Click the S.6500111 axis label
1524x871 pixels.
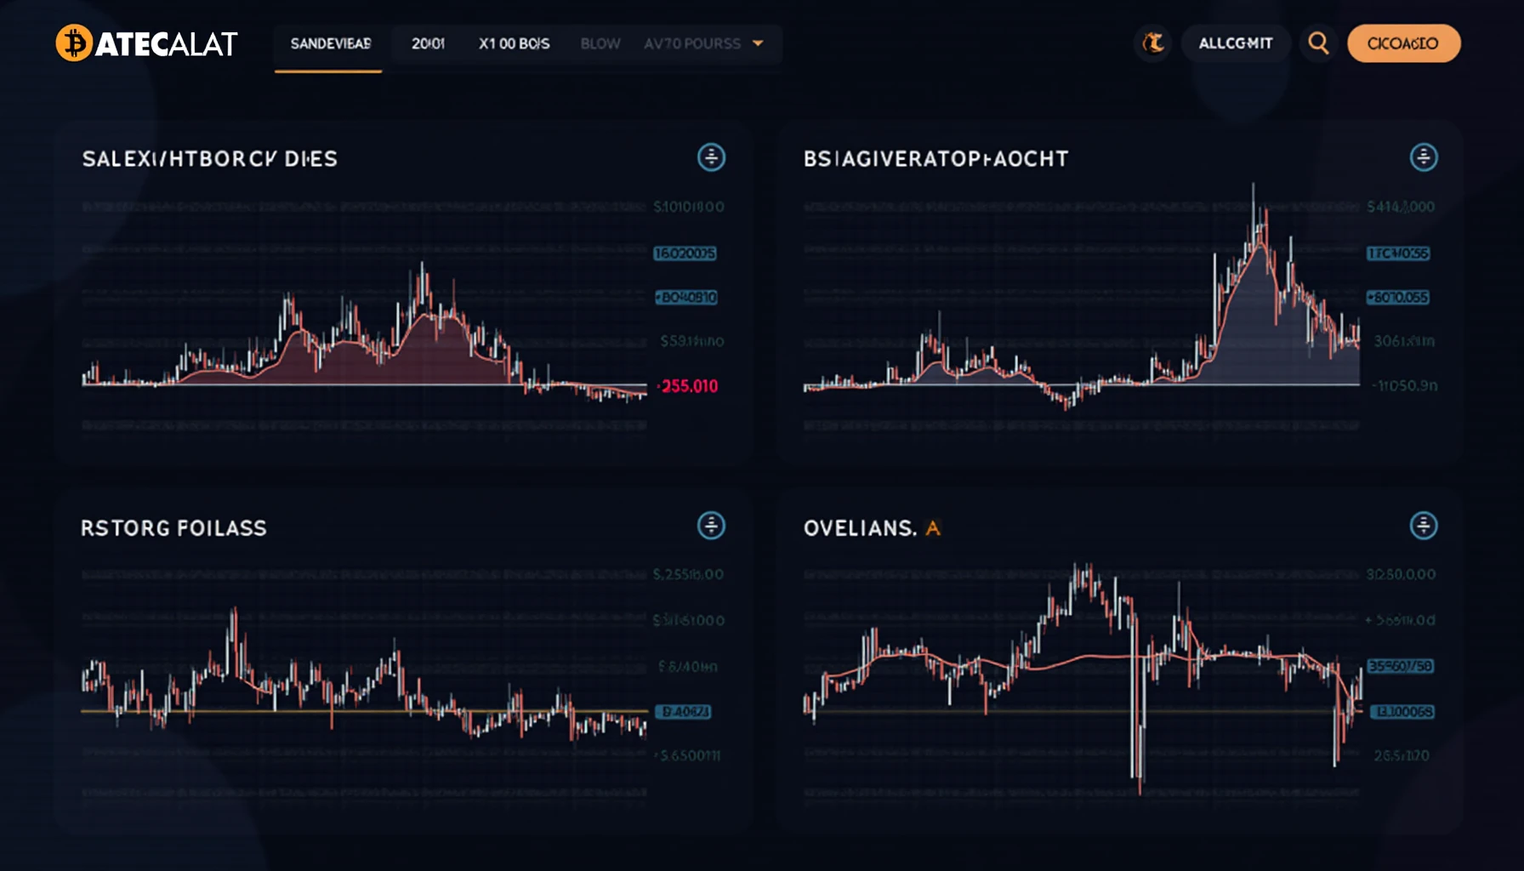pyautogui.click(x=690, y=755)
